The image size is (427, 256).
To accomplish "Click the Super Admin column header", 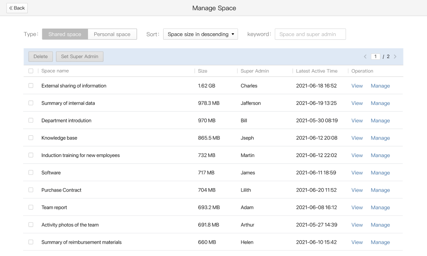I will 254,71.
